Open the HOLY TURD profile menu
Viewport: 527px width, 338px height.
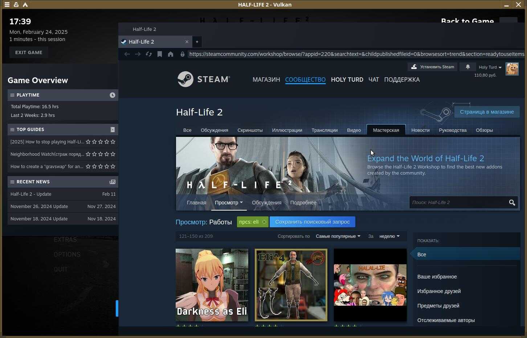[x=347, y=80]
